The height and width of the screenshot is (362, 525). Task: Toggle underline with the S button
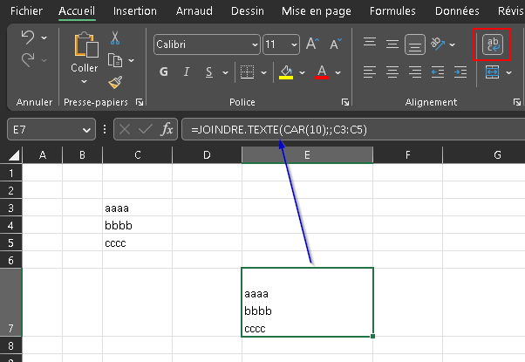coord(209,72)
